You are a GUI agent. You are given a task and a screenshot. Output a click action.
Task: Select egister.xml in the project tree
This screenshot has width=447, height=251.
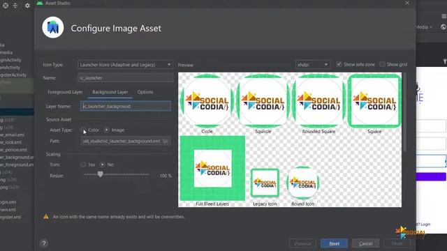[10, 217]
